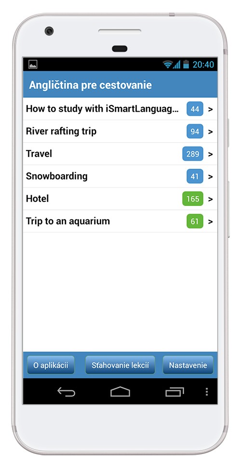Click the O aplikácii button
This screenshot has width=241, height=468.
pos(51,365)
